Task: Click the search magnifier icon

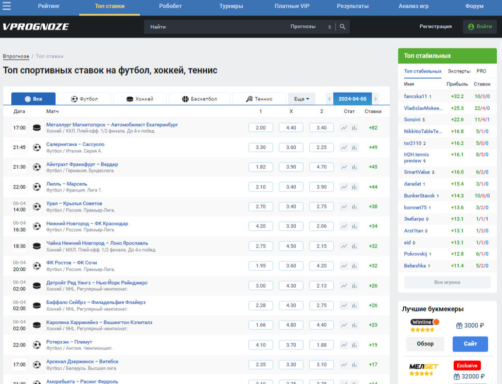Action: (x=343, y=27)
